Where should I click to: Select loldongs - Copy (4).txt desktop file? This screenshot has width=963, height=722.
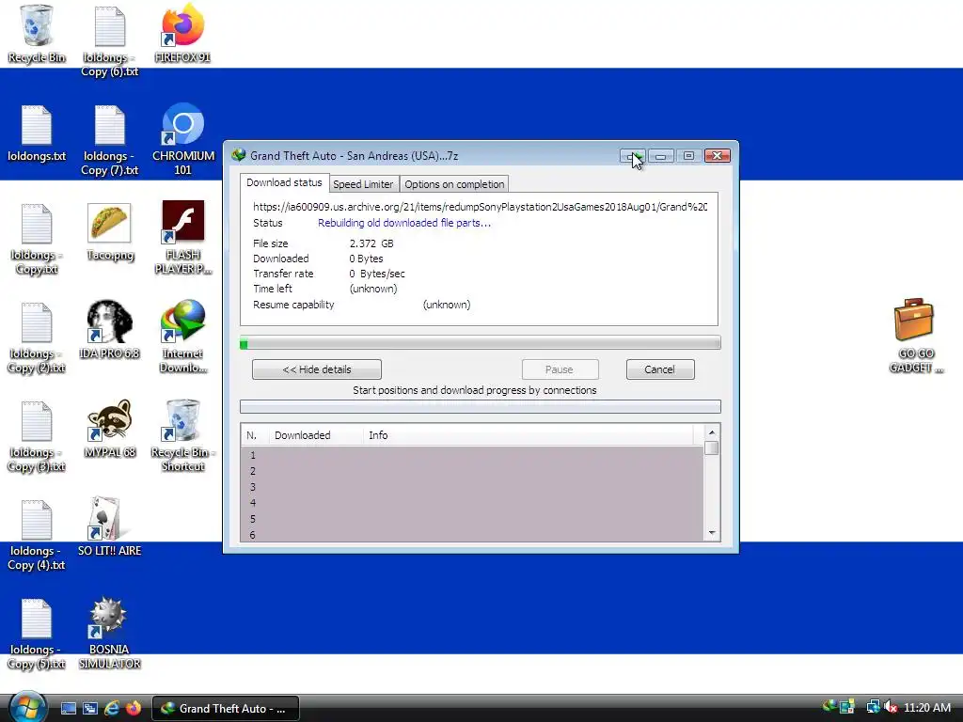click(x=37, y=535)
